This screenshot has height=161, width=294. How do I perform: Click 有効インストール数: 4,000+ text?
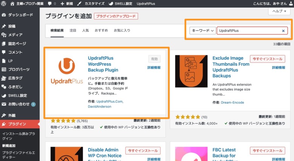196,123
